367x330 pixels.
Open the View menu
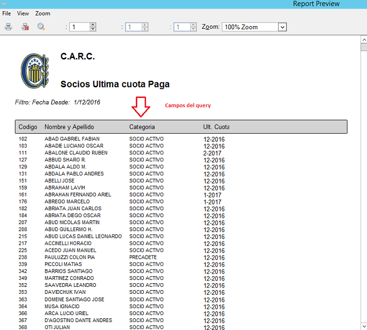click(x=23, y=13)
